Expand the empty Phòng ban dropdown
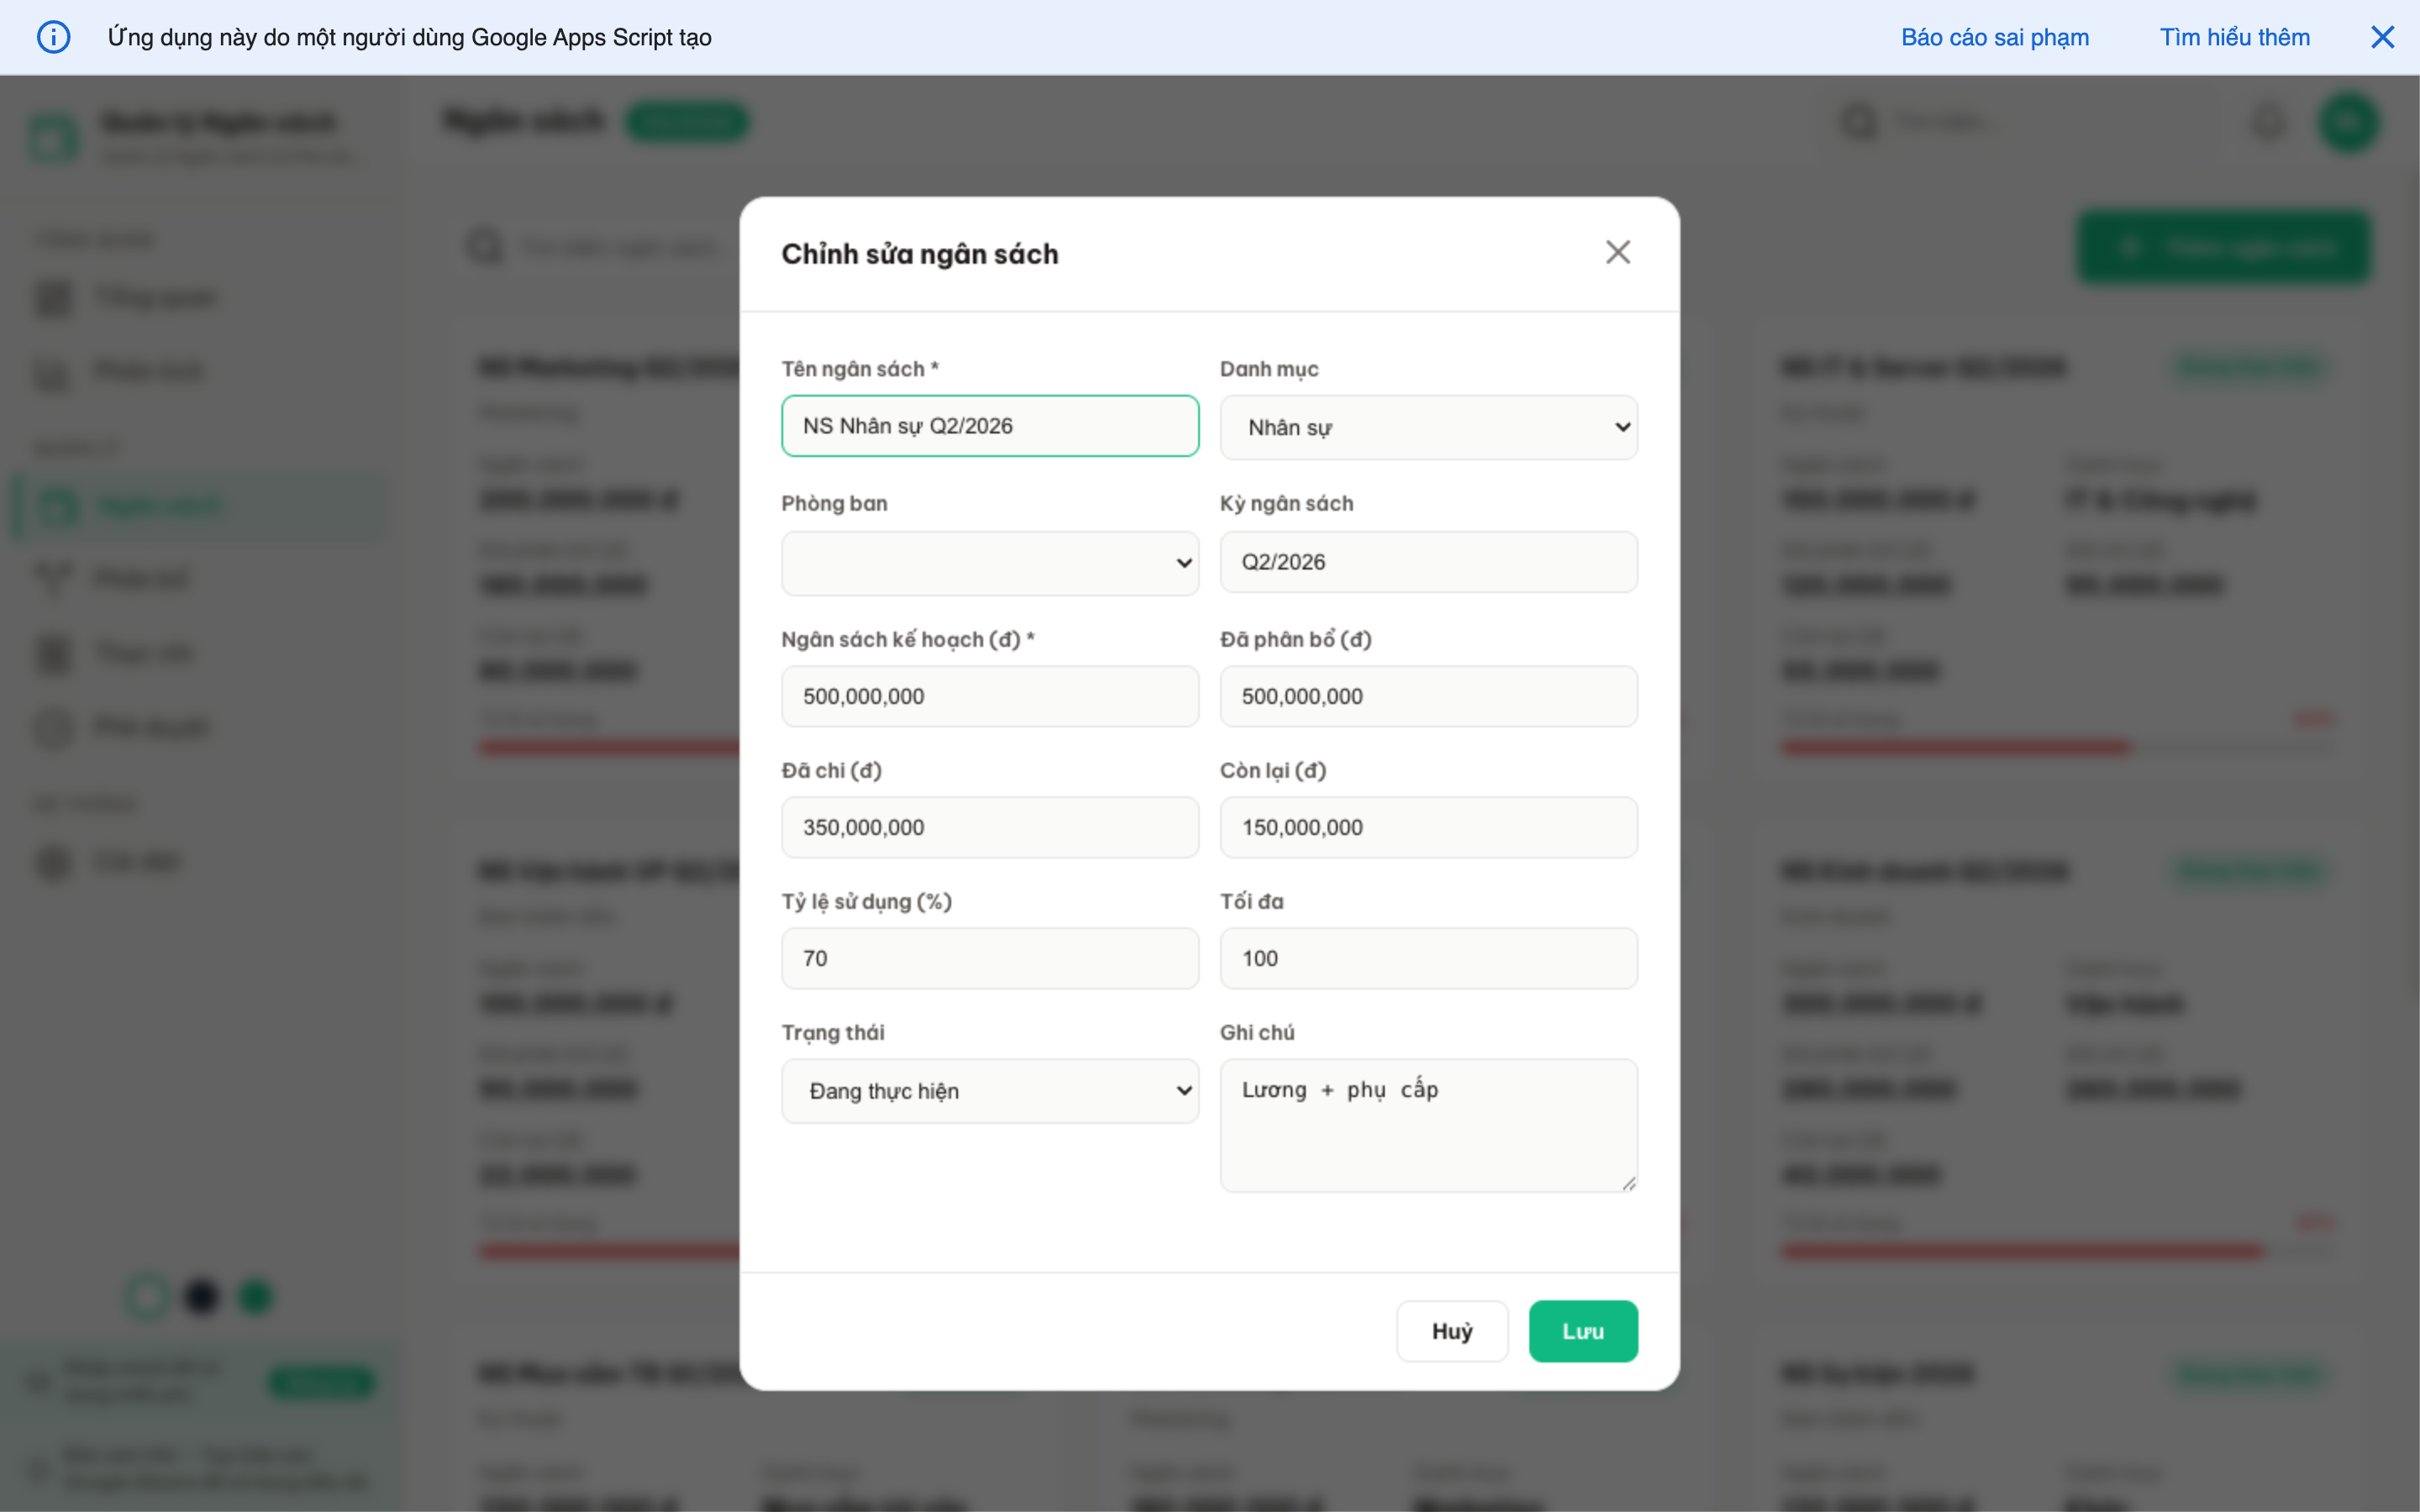 pos(989,562)
